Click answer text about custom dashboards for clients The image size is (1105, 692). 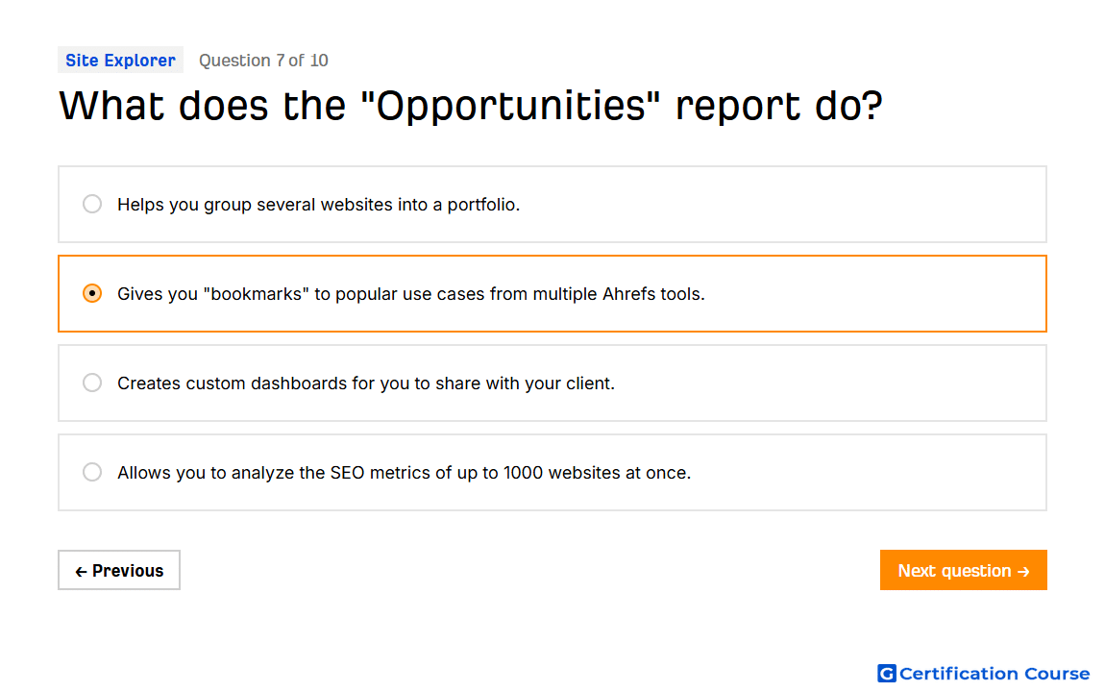(x=366, y=383)
